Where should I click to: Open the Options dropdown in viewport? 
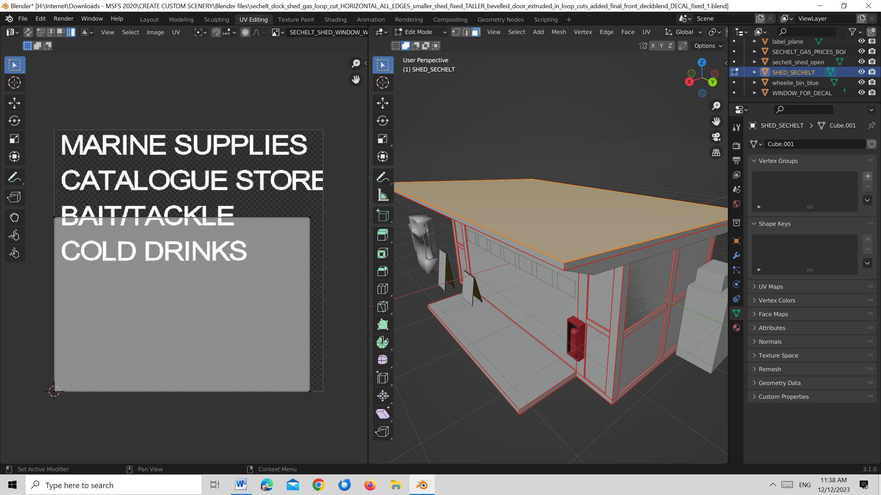(x=708, y=46)
